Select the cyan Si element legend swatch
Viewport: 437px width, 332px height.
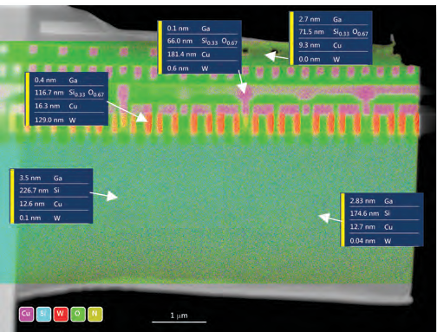(x=43, y=314)
